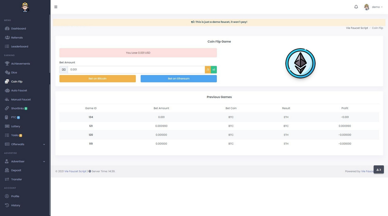Click the Dashboard gauge icon
Screen dimensions: 388x216
(7, 28)
